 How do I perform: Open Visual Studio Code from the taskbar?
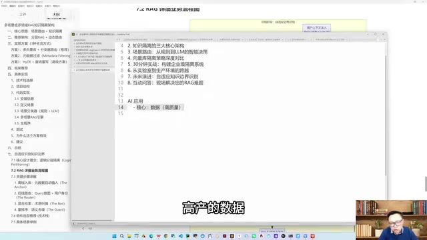point(181,236)
